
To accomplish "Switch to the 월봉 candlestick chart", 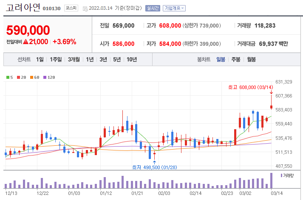I will (251, 59).
